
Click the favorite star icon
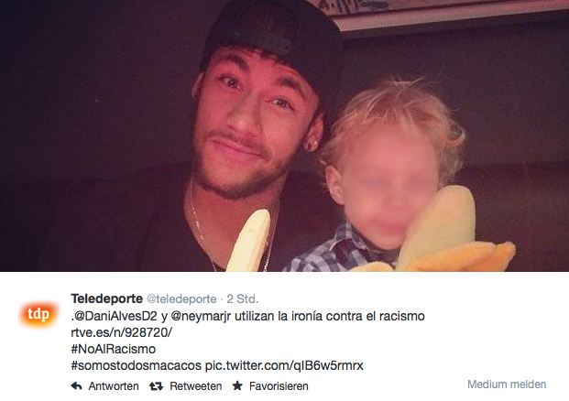pyautogui.click(x=237, y=385)
